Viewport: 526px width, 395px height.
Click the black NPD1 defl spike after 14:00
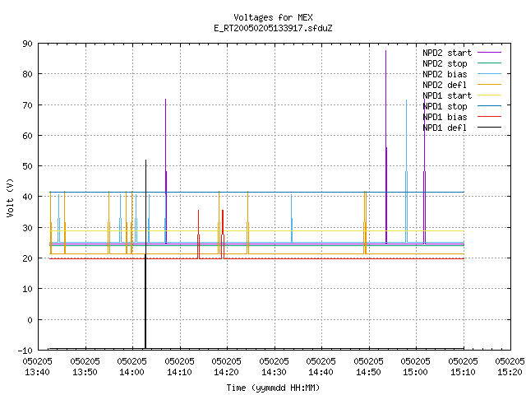click(145, 254)
